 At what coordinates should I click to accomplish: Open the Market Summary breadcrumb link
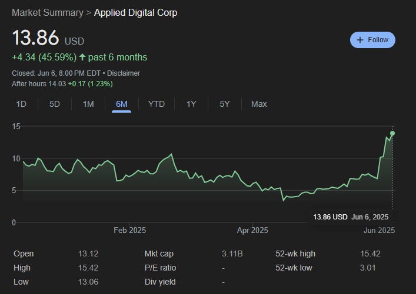48,13
